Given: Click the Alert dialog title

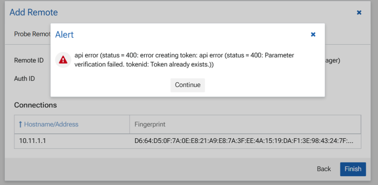Looking at the screenshot, I should [64, 35].
